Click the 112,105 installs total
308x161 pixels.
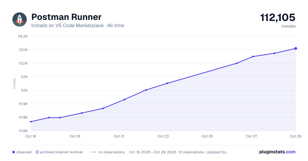[x=278, y=18]
